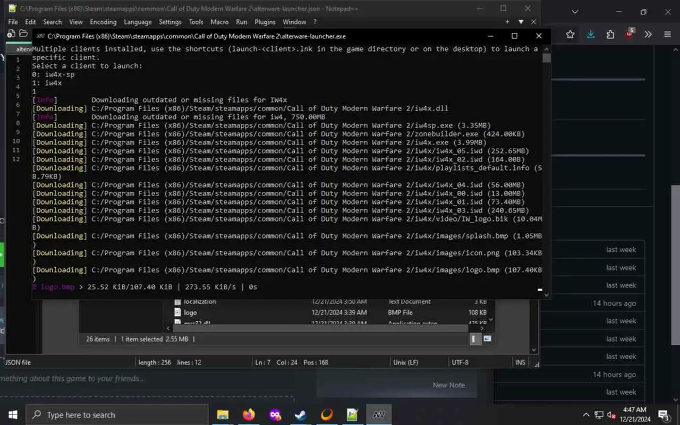Minimize the alterware-launcher console window
The height and width of the screenshot is (425, 680).
point(490,36)
